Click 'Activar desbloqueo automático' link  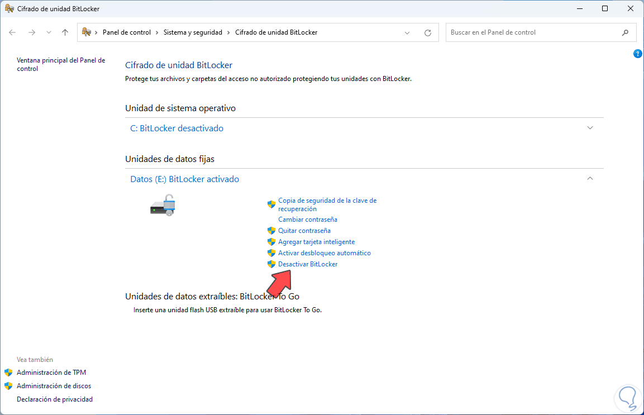(x=325, y=252)
